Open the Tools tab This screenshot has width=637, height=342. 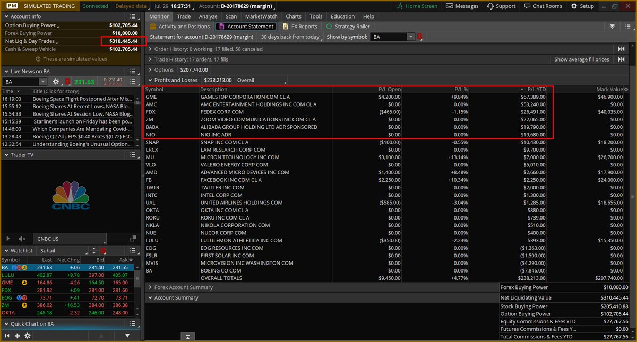pos(316,16)
